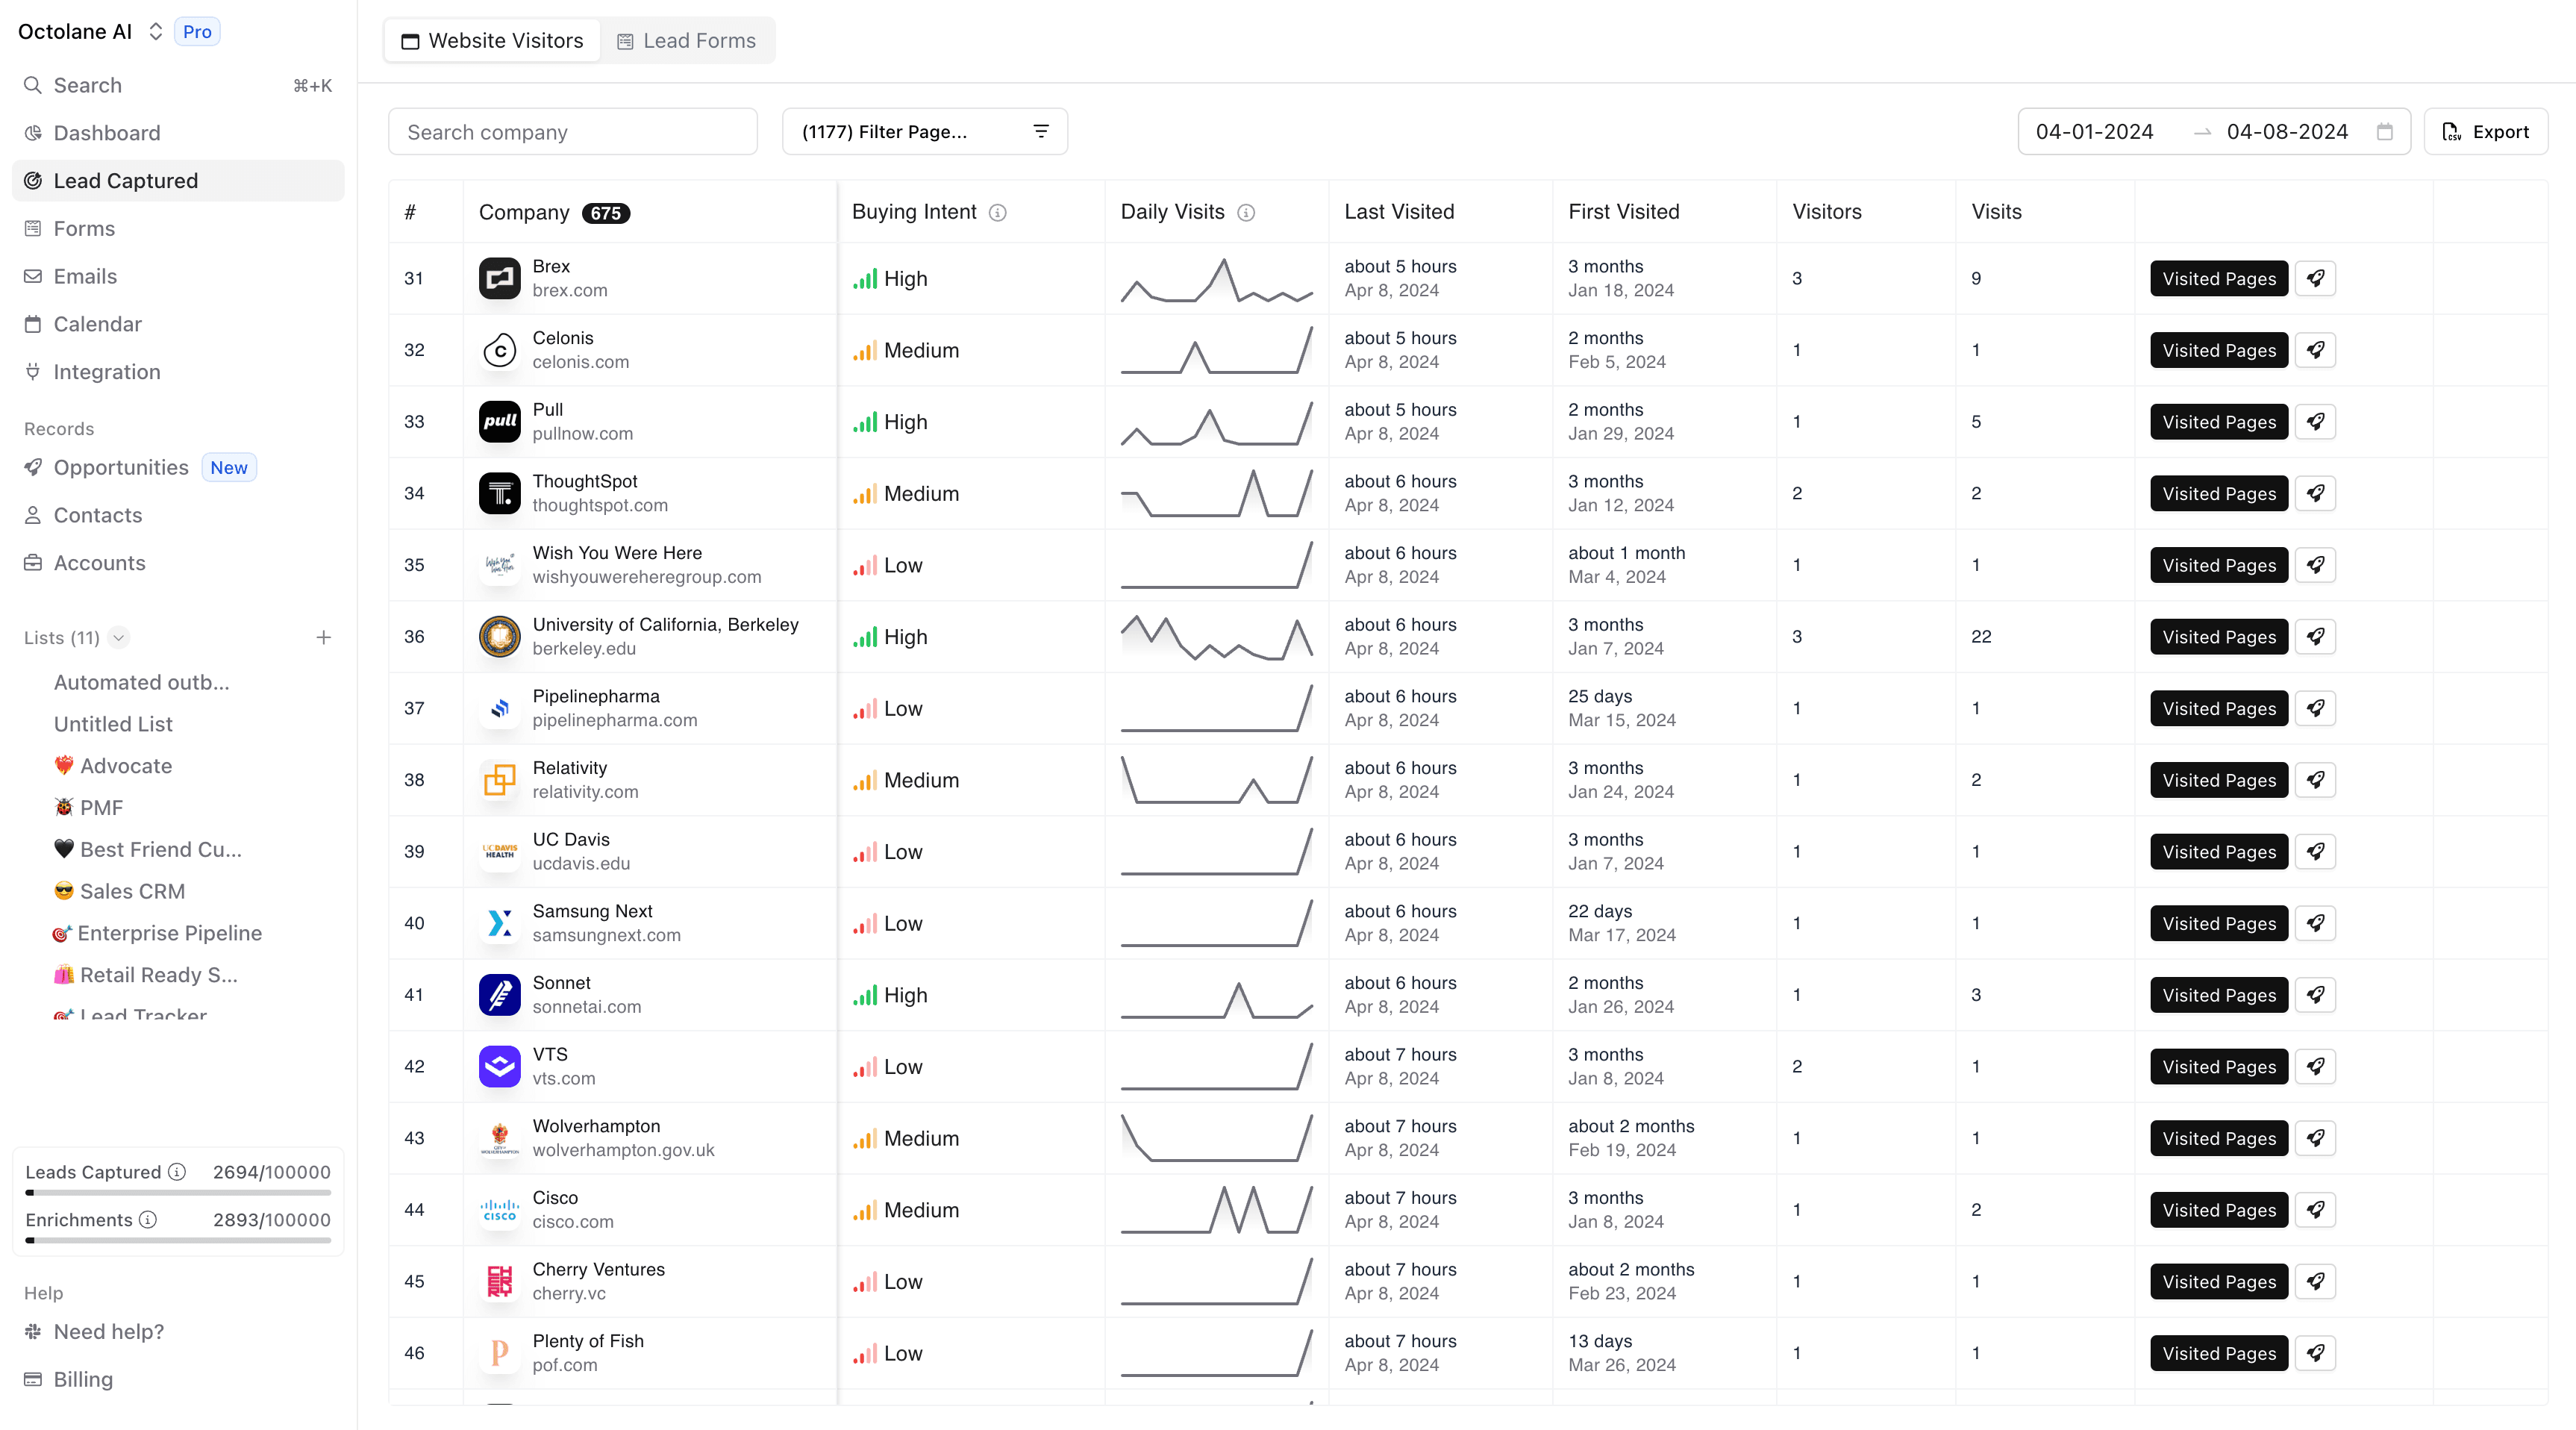Click the VTS company logo

[x=499, y=1066]
